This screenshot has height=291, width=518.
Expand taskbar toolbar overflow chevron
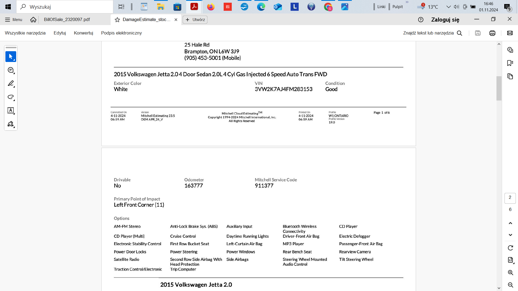click(407, 2)
